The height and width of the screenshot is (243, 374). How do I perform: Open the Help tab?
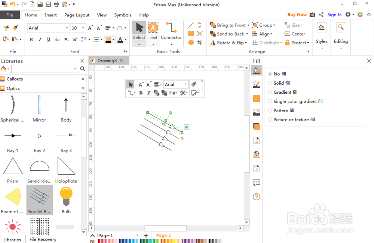click(x=144, y=15)
